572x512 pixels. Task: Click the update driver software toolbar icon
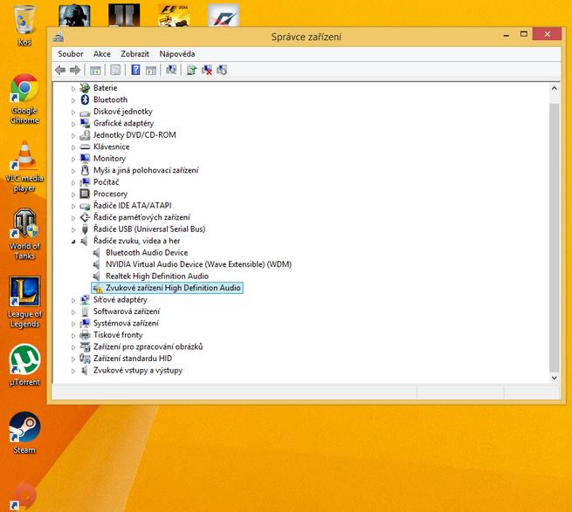(x=191, y=70)
